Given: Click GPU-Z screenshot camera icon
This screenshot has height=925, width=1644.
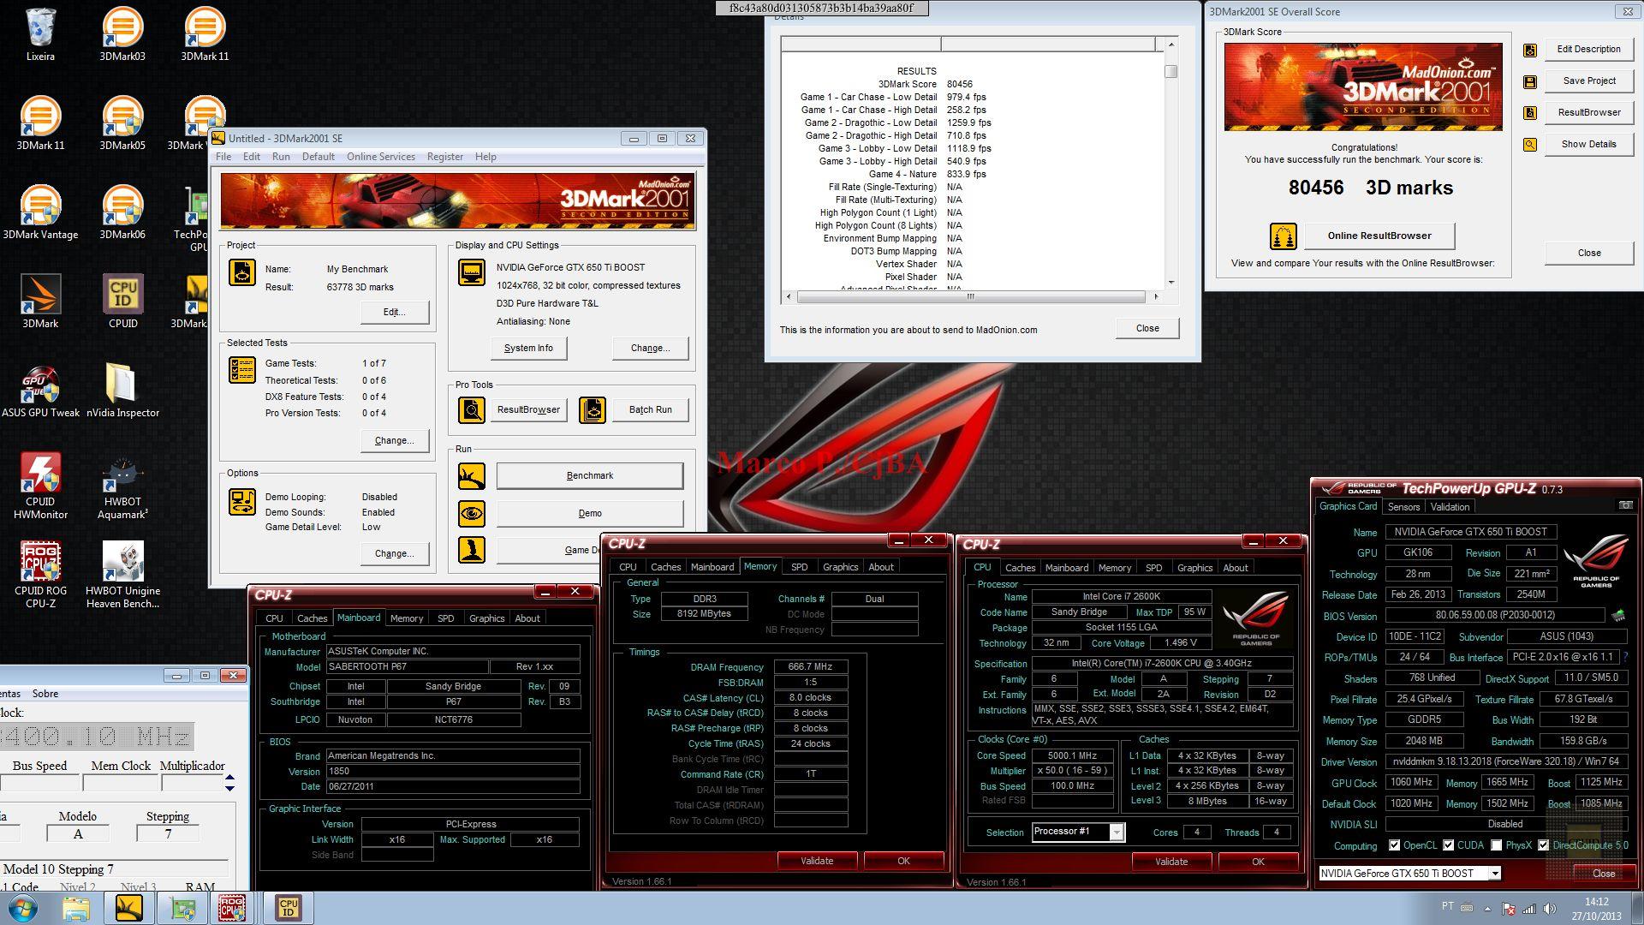Looking at the screenshot, I should 1626,505.
